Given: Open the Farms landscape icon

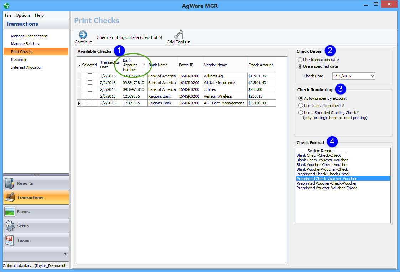Looking at the screenshot, I should pos(10,212).
